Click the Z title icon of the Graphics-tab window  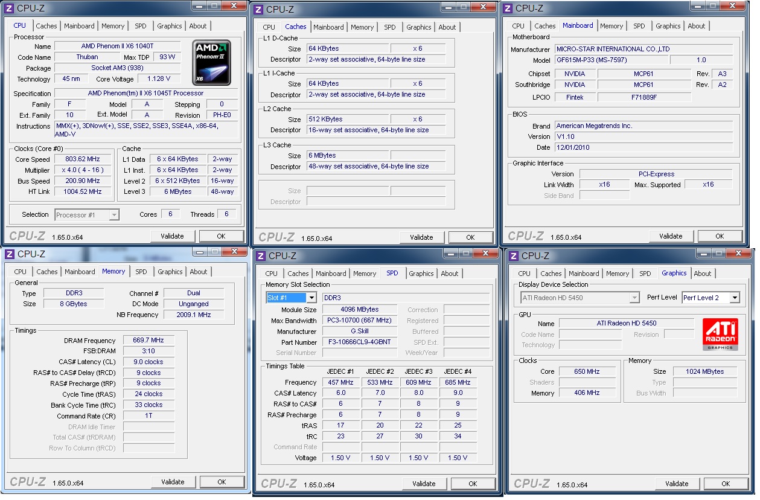tap(514, 255)
